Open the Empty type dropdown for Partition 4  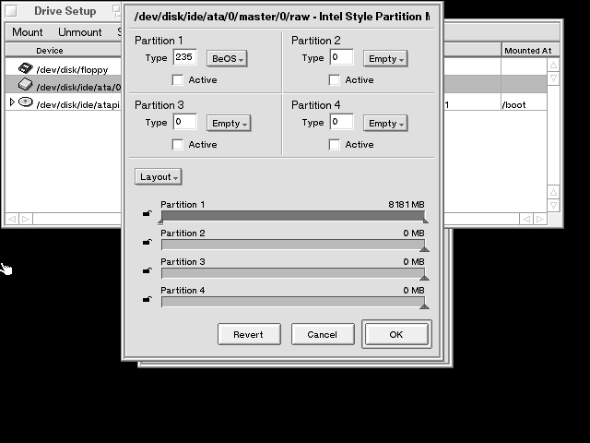point(385,123)
